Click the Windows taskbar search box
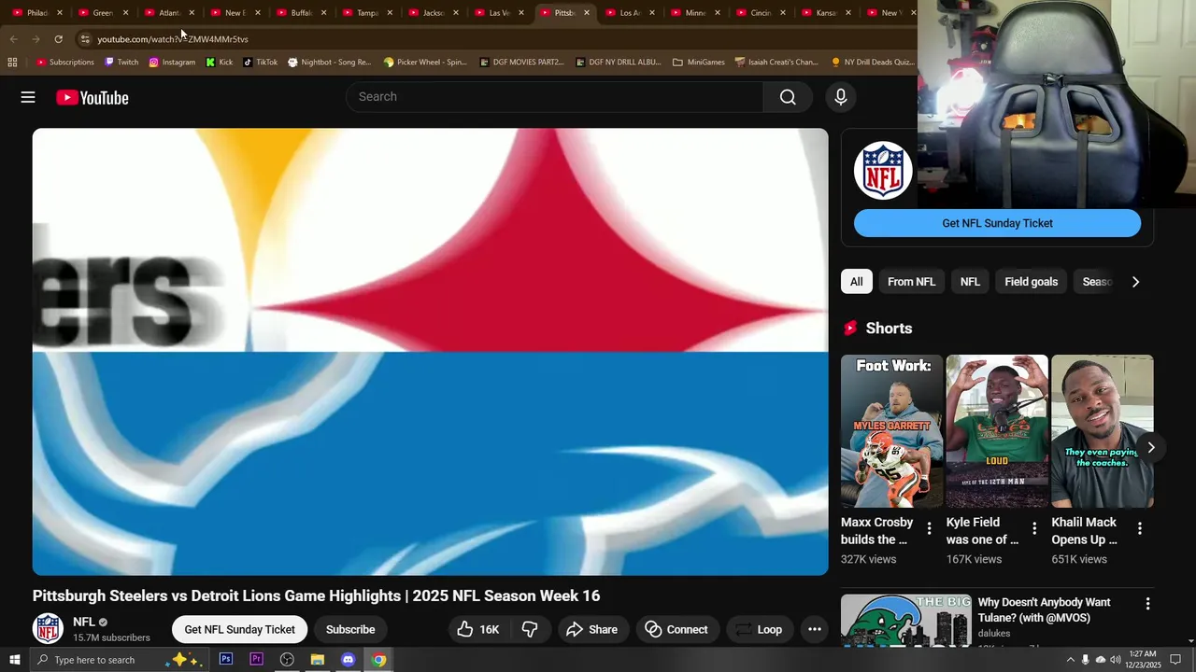This screenshot has width=1196, height=672. (x=118, y=660)
